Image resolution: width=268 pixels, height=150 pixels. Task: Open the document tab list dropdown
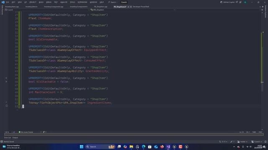tap(260, 7)
